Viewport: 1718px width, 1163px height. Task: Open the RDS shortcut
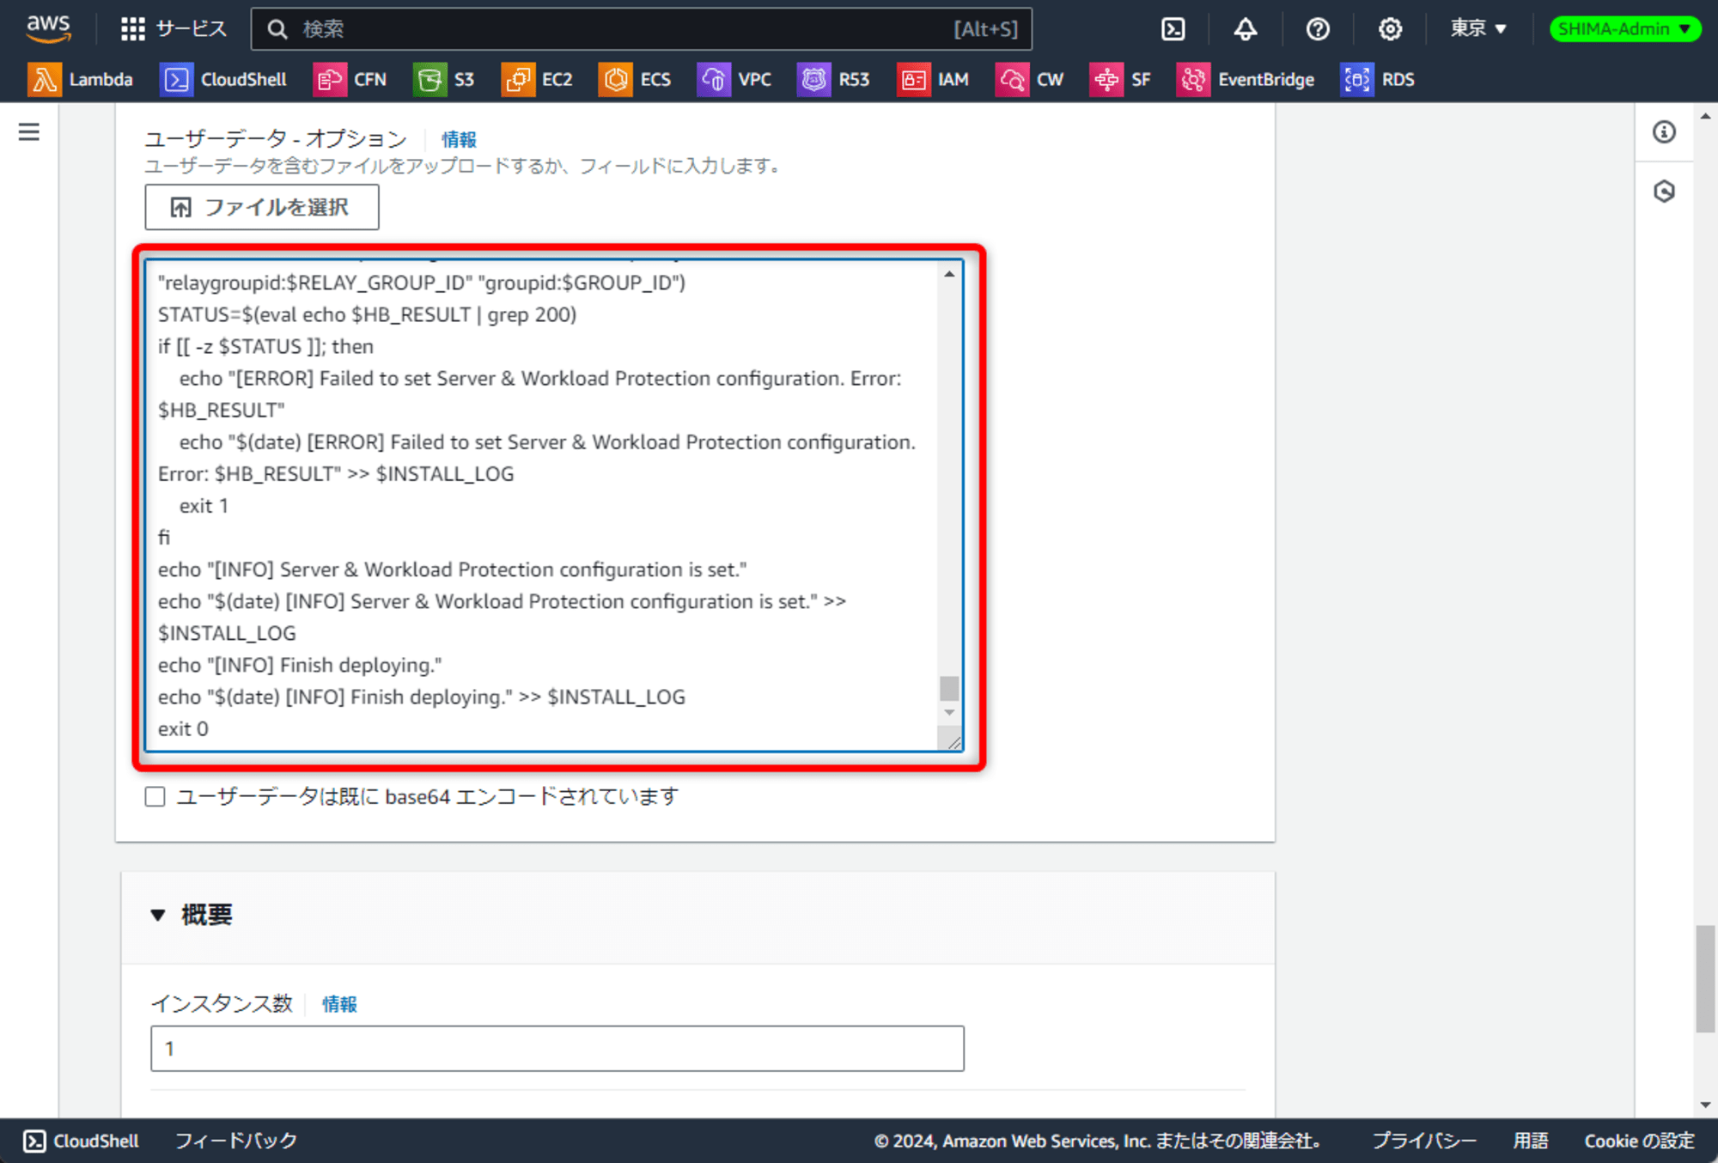1377,80
